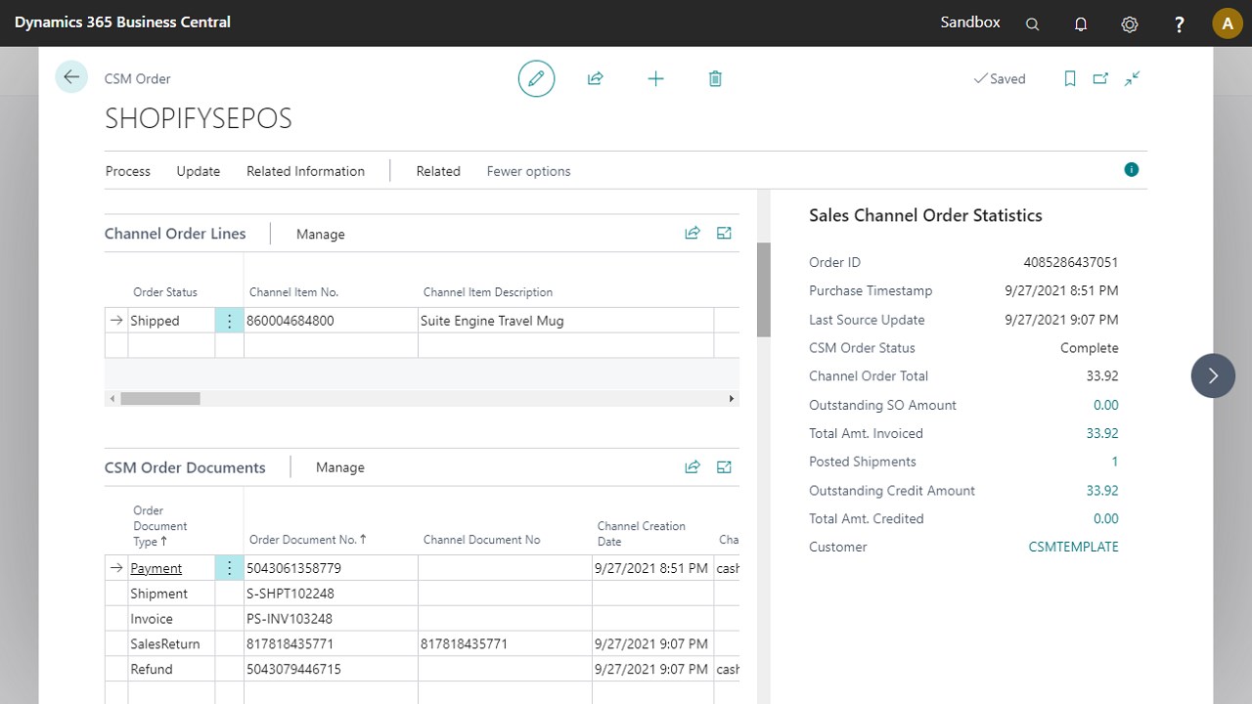Click document number S-SHPT102248

click(291, 594)
